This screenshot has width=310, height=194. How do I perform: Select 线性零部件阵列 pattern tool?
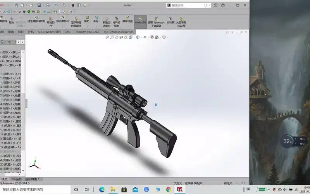coord(36,19)
